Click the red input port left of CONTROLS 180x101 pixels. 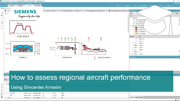pyautogui.click(x=8, y=49)
